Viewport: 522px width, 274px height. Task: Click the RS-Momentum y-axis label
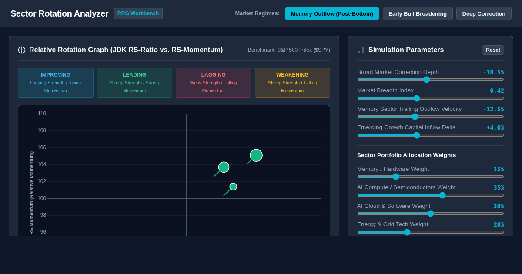coord(31,193)
